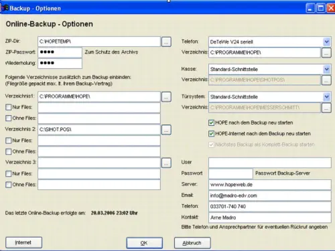This screenshot has height=251, width=335.
Task: Browse for Telefon Verzeichnis folder
Action: 326,53
